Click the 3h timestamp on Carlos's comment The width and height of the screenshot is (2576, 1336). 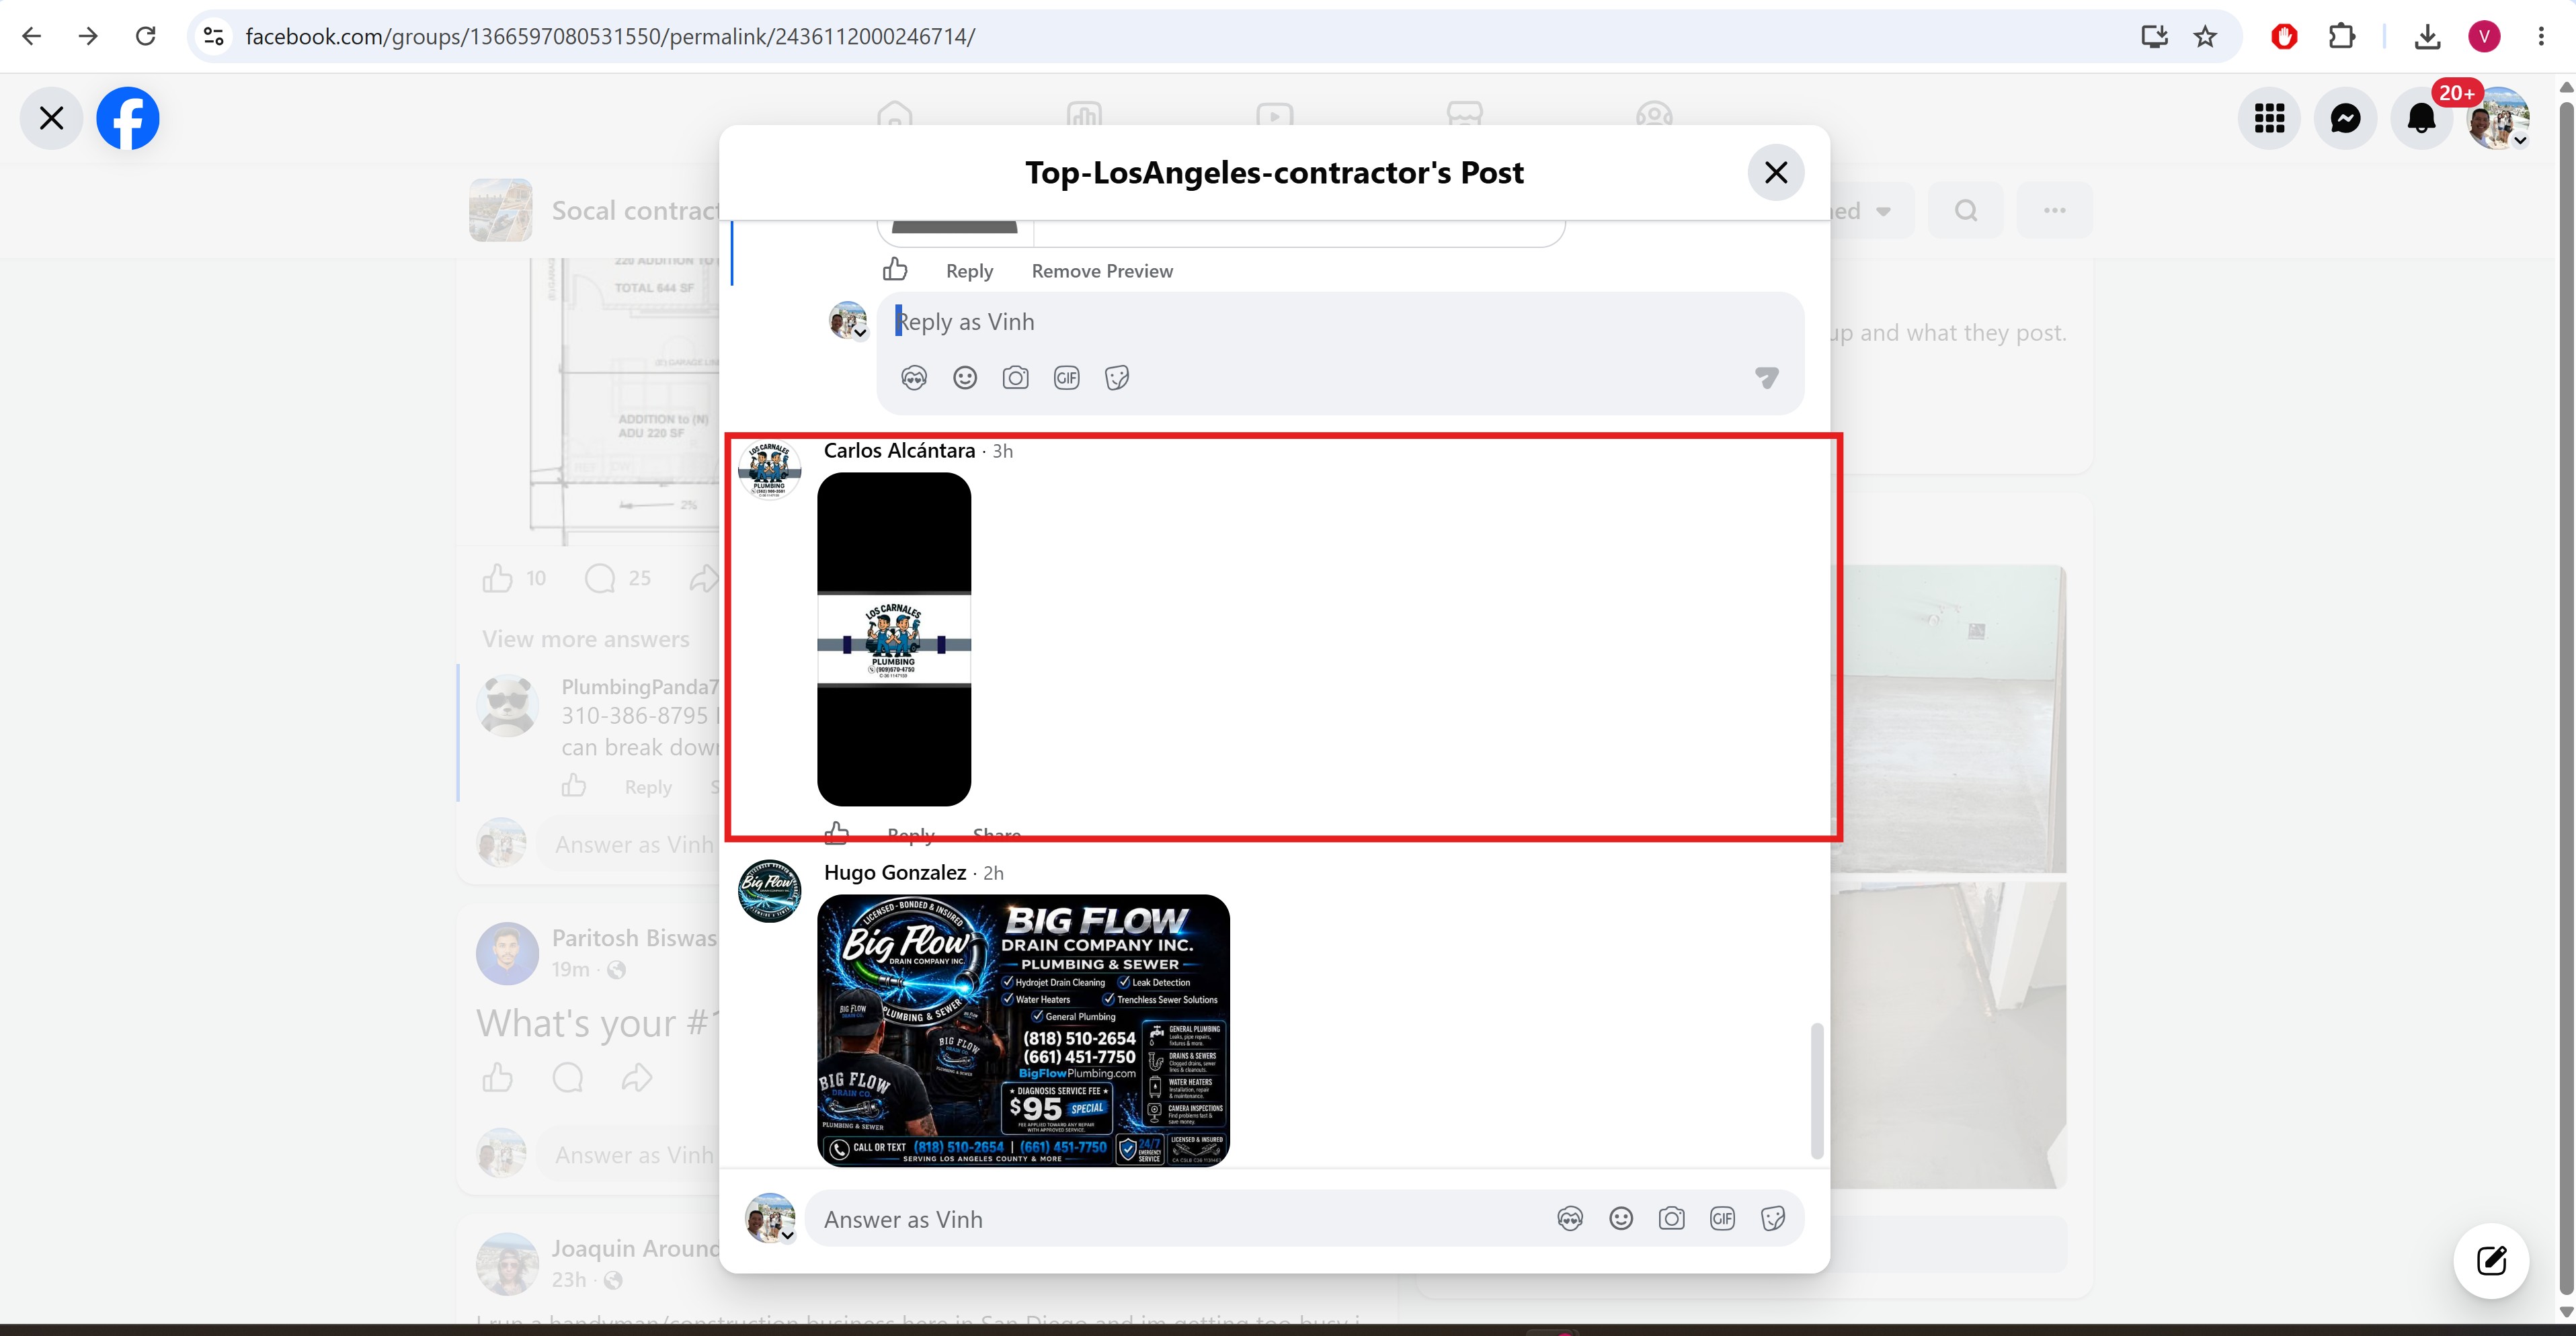point(1003,452)
